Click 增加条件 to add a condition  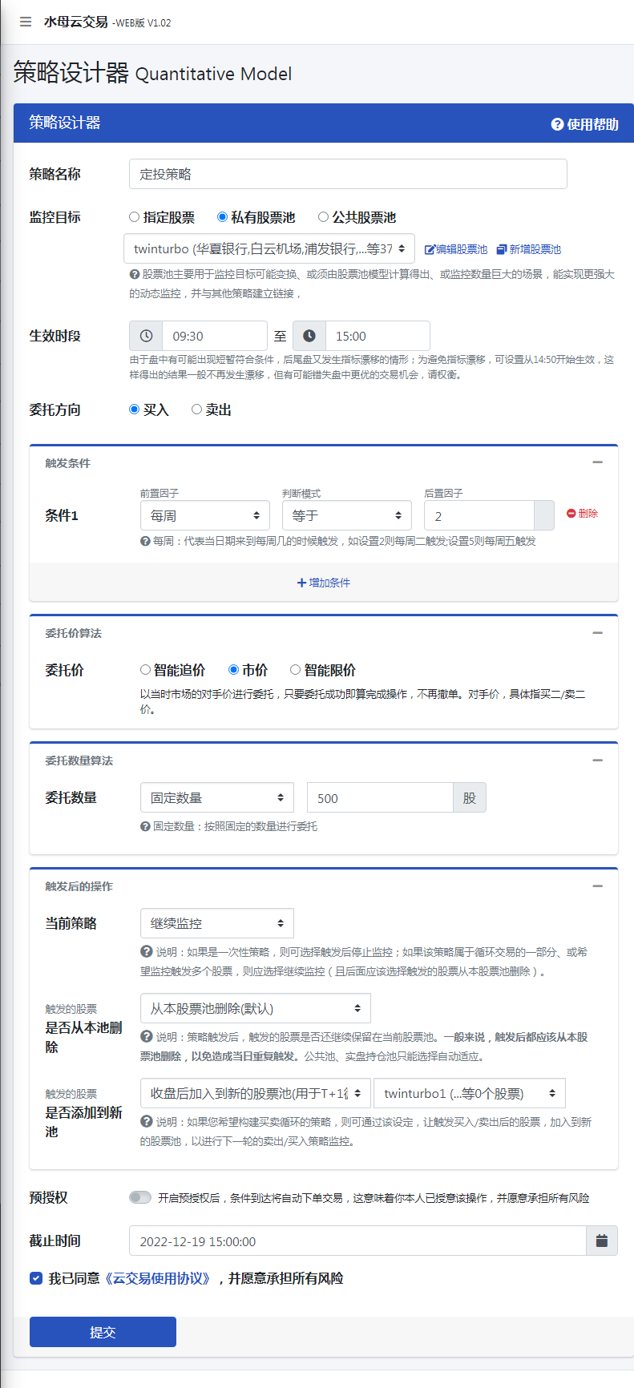(324, 583)
